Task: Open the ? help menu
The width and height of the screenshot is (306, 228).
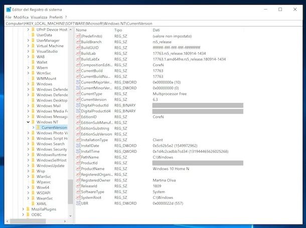Action: point(66,17)
